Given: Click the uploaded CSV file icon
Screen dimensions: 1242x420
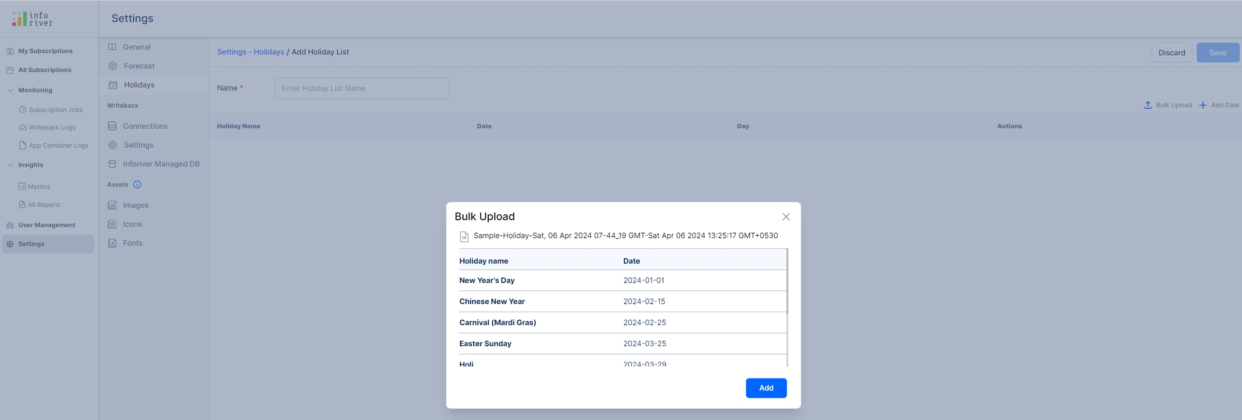Looking at the screenshot, I should tap(464, 236).
